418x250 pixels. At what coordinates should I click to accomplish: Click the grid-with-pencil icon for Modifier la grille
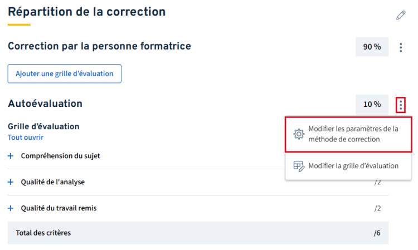pos(299,166)
